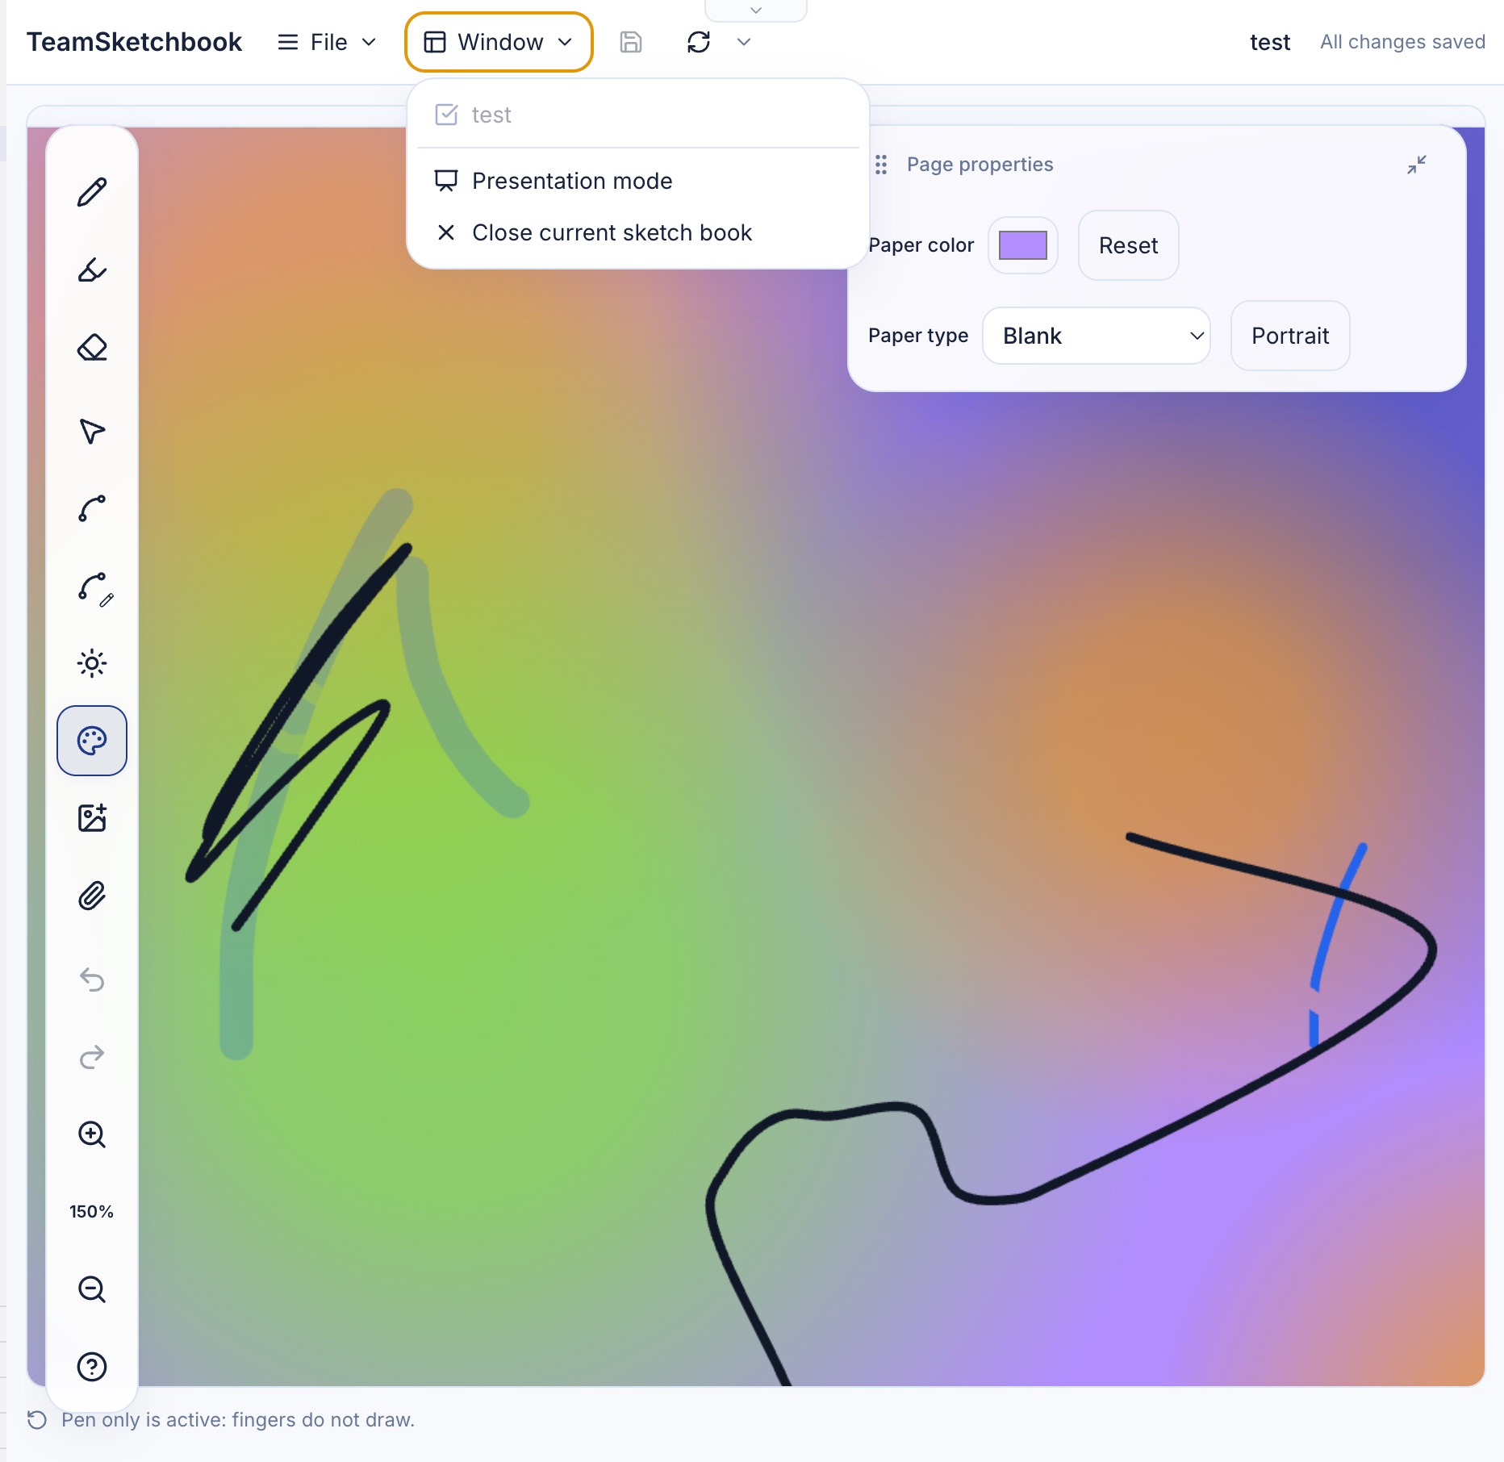Select the Pen drawing tool
This screenshot has height=1462, width=1504.
coord(92,192)
